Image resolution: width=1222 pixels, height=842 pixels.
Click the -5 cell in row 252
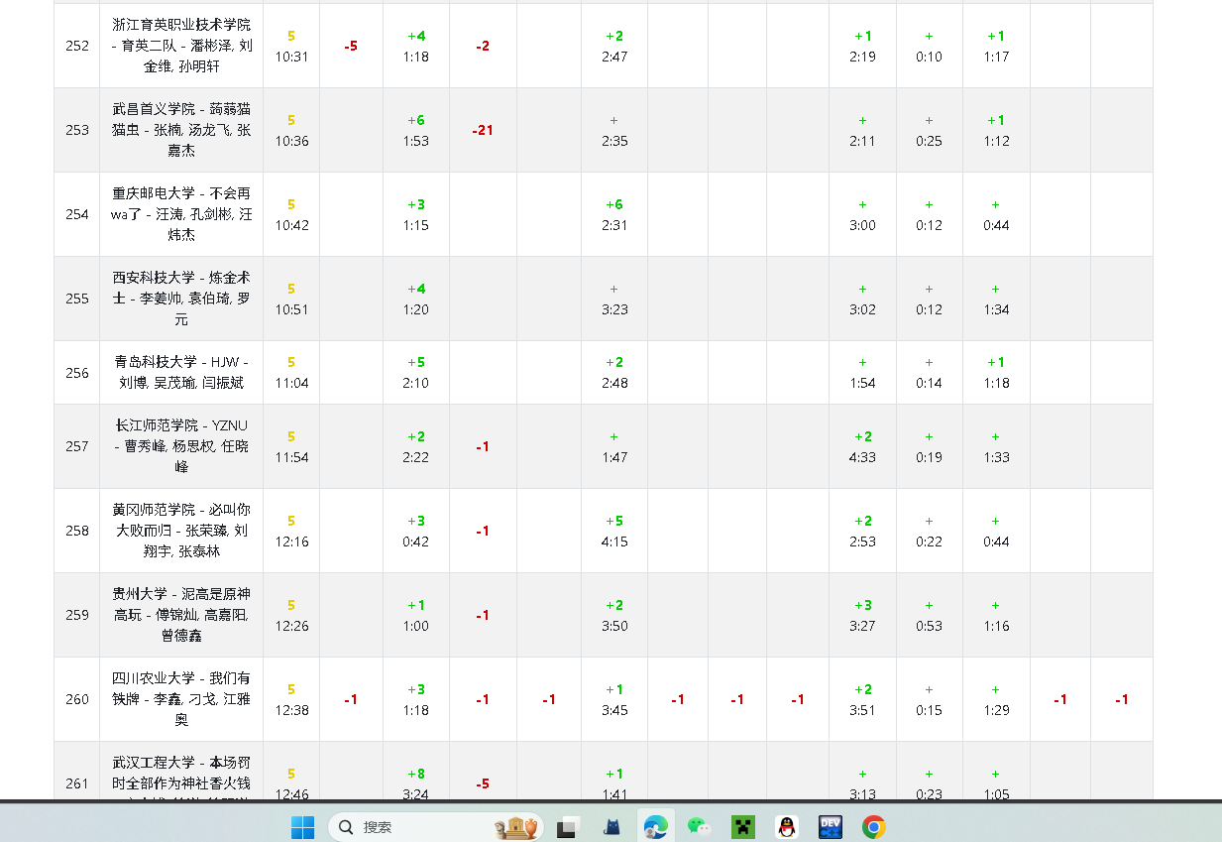pyautogui.click(x=351, y=46)
